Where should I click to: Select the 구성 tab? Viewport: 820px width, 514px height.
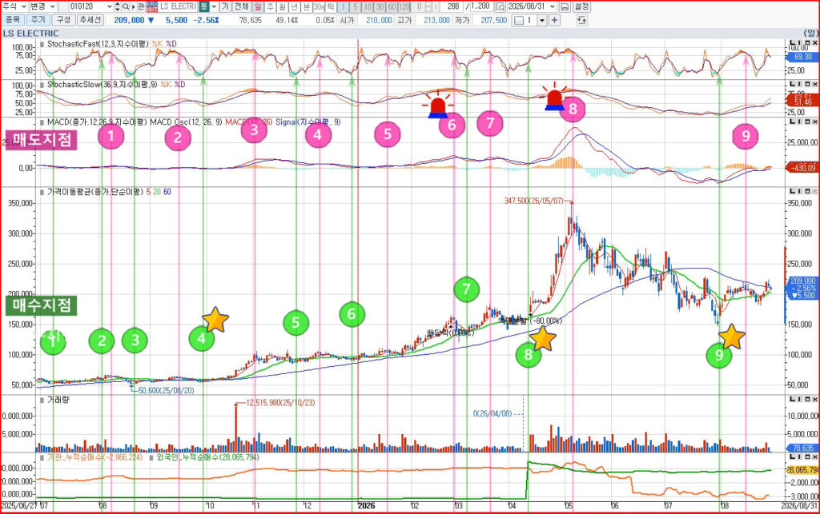tap(63, 20)
